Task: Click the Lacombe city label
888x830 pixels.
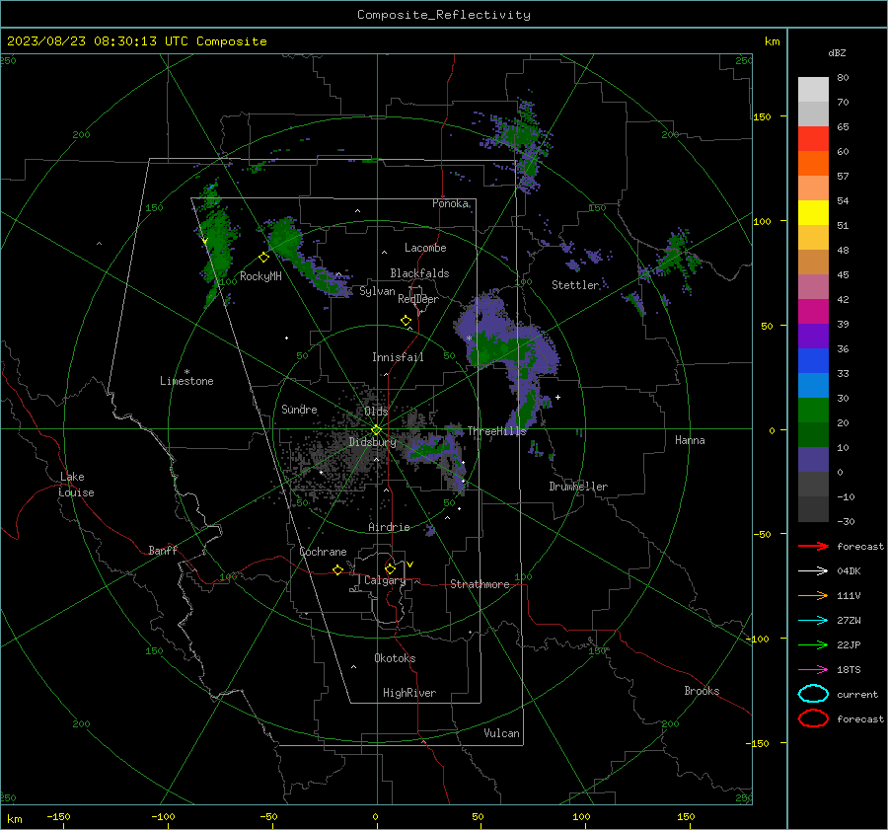Action: [x=425, y=248]
